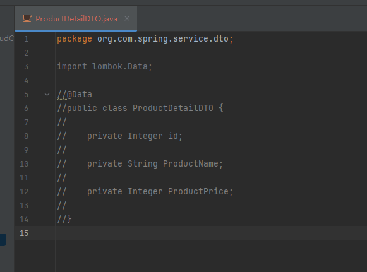Click the underlined // warning before @Data
Viewport: 367px width, 272px height.
pyautogui.click(x=62, y=95)
